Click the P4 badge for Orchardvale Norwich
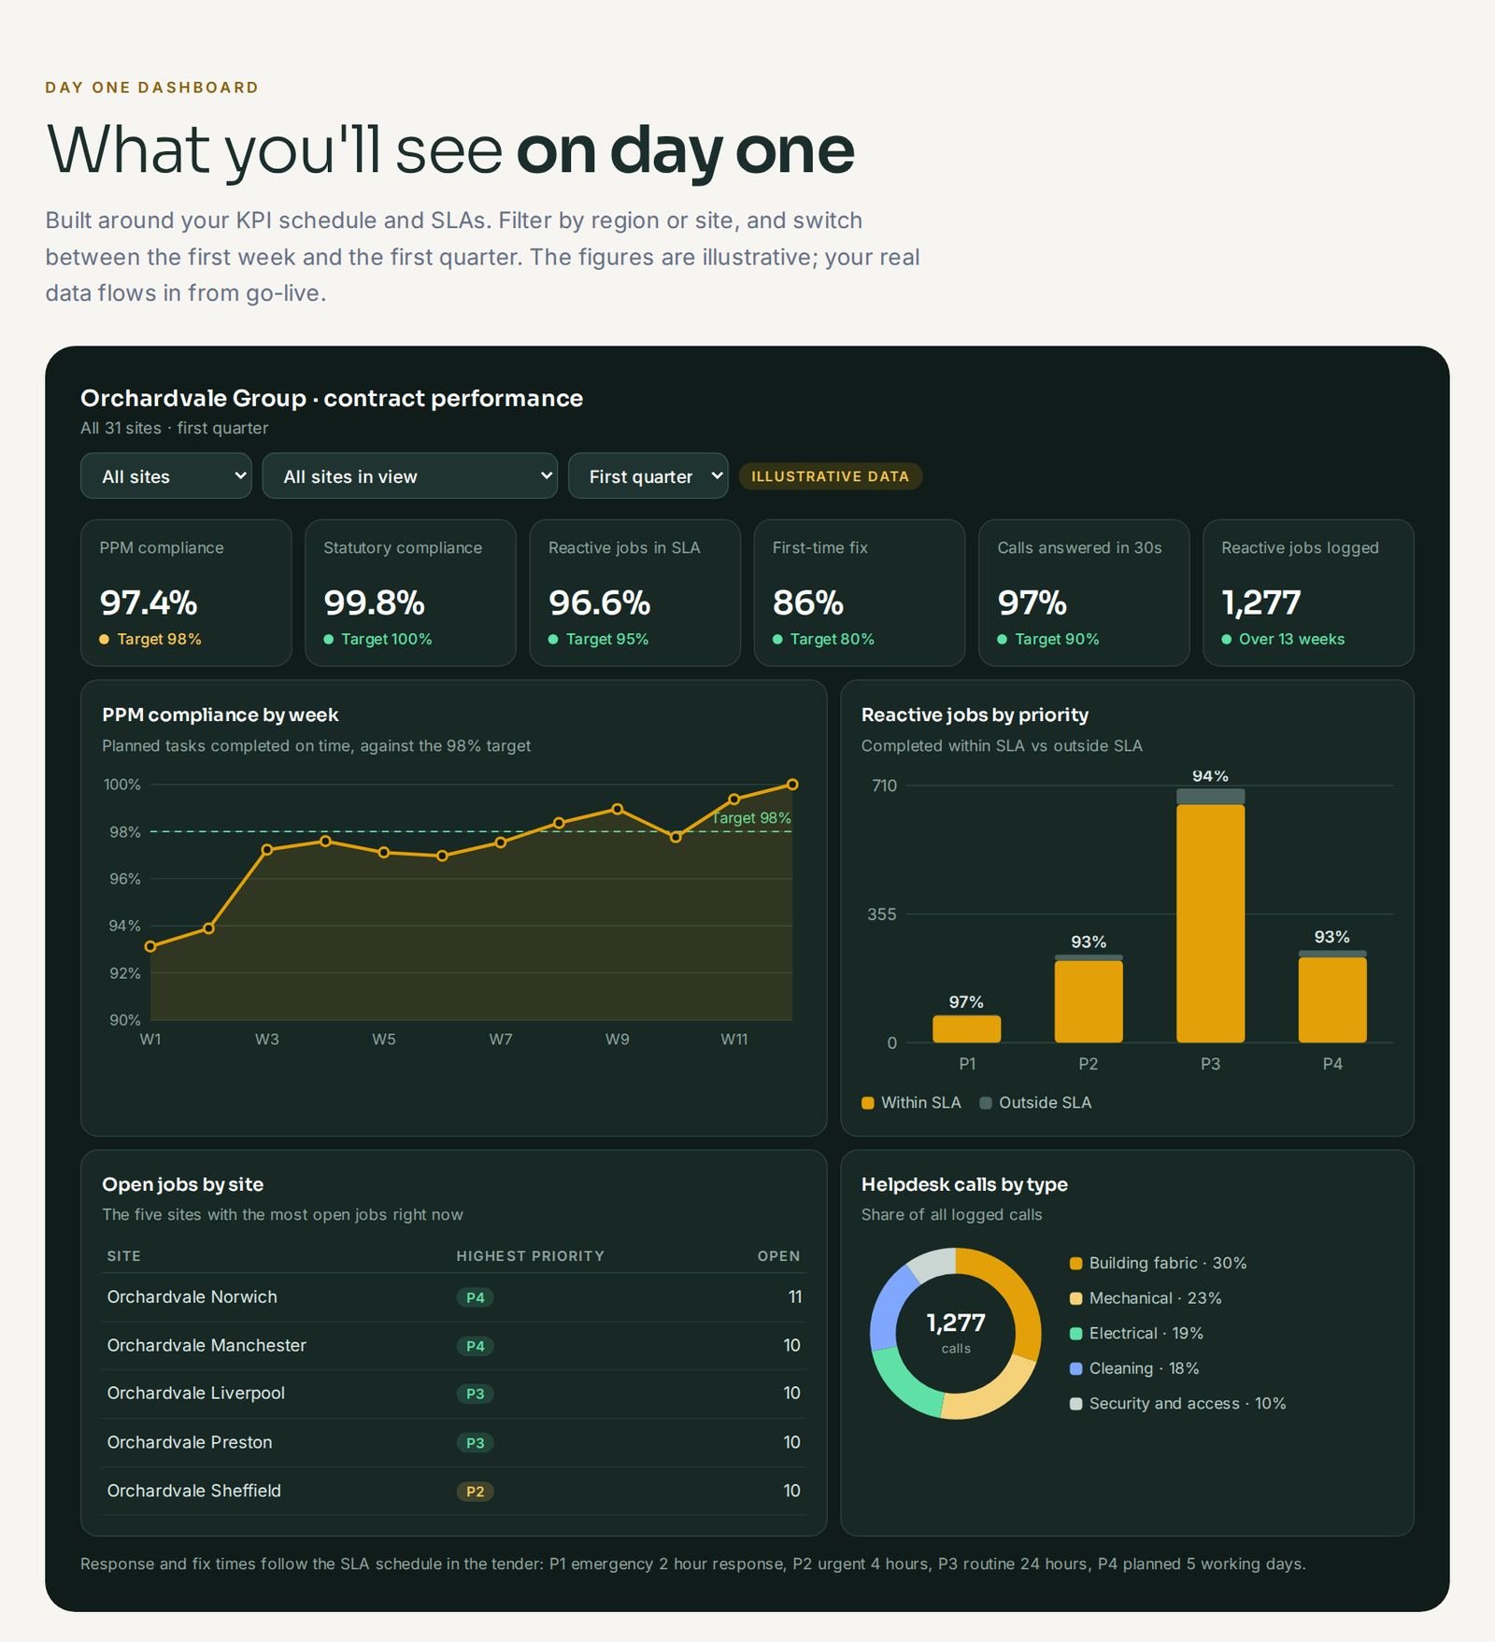Screen dimensions: 1495x1642 click(x=475, y=1297)
